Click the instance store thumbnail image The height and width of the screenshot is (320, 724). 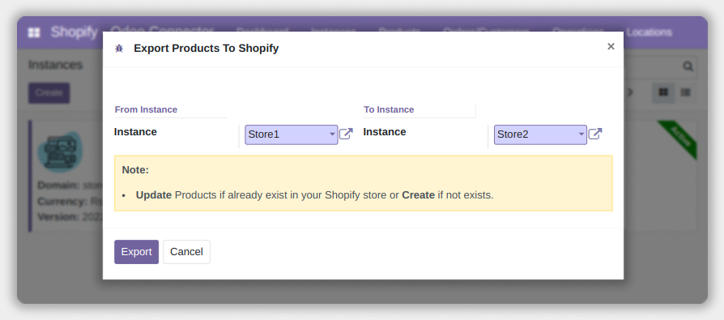point(60,151)
